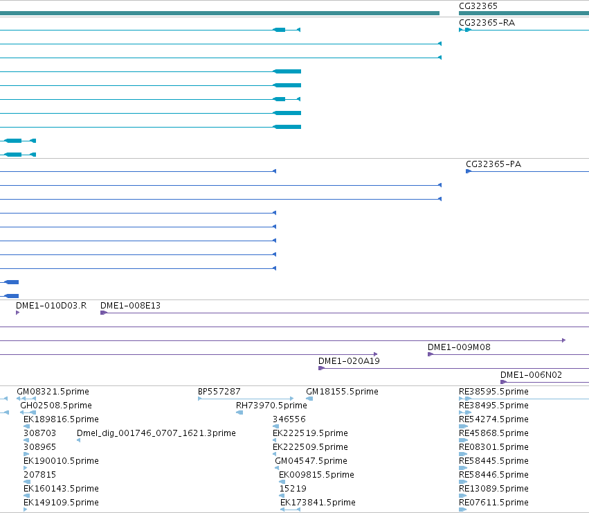Click the EK149109.5prime EST label
Image resolution: width=589 pixels, height=513 pixels.
tap(61, 503)
